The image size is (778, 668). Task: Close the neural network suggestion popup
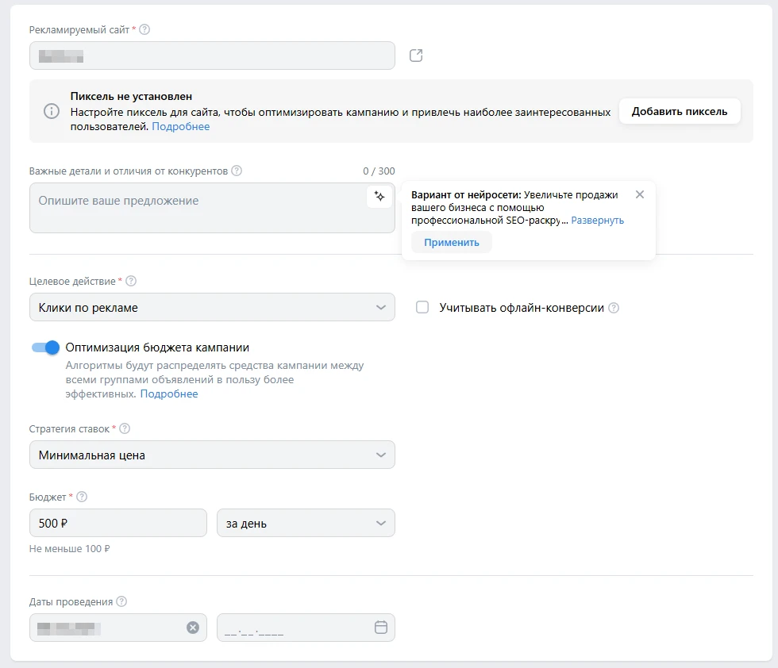pyautogui.click(x=640, y=195)
